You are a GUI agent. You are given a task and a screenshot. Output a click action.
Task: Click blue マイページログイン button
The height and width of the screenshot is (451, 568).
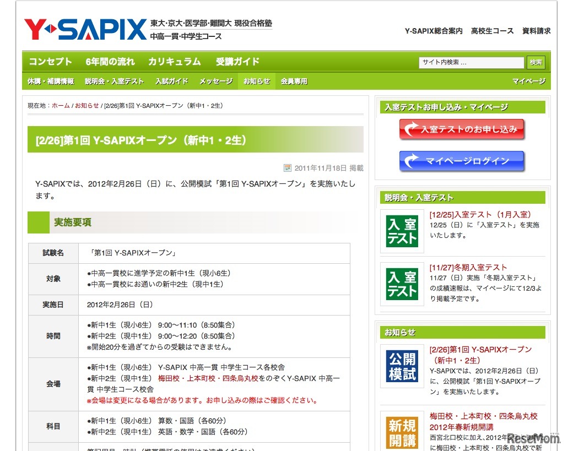tap(462, 161)
